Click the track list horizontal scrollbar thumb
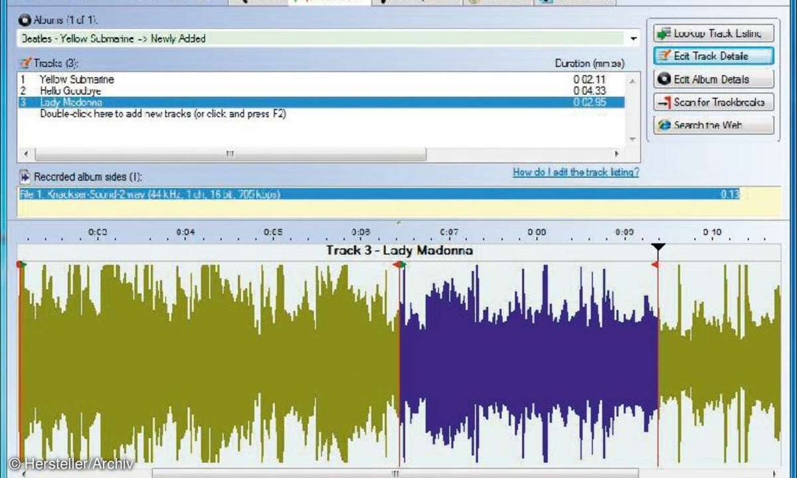This screenshot has width=797, height=478. (230, 154)
